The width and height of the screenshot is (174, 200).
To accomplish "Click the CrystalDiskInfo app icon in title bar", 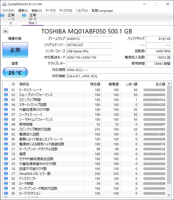I will click(x=4, y=4).
